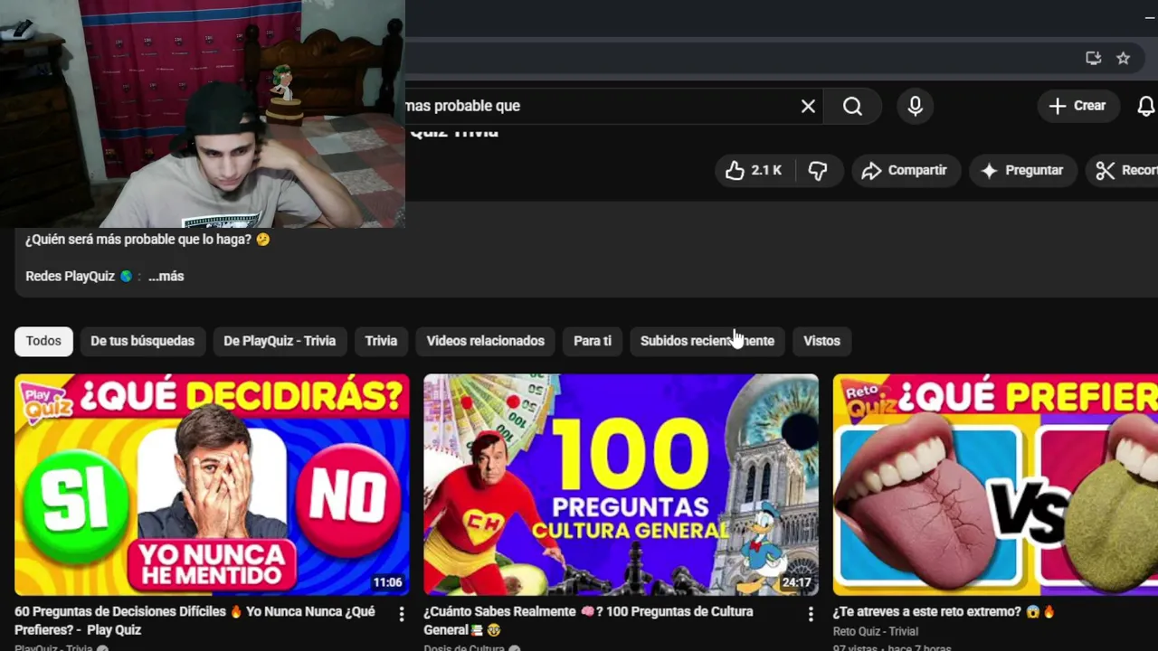Select the Vistos chip
The height and width of the screenshot is (651, 1158).
click(821, 341)
